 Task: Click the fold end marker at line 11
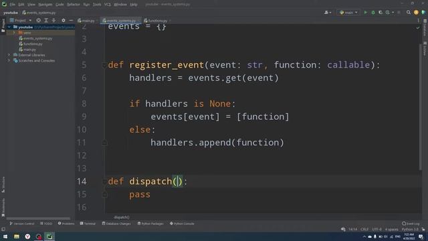104,143
